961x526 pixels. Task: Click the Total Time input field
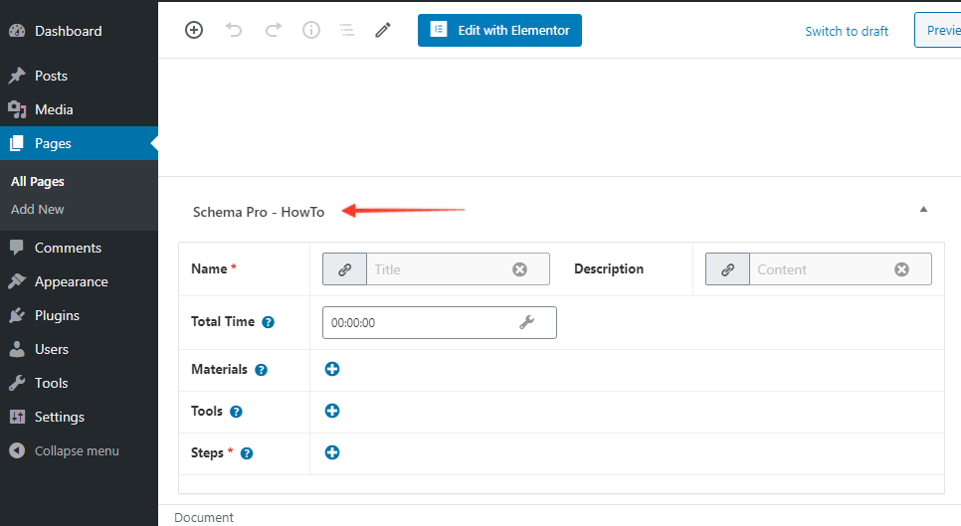[x=418, y=322]
